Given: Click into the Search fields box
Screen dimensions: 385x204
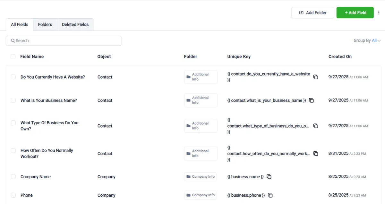Looking at the screenshot, I should coord(64,41).
